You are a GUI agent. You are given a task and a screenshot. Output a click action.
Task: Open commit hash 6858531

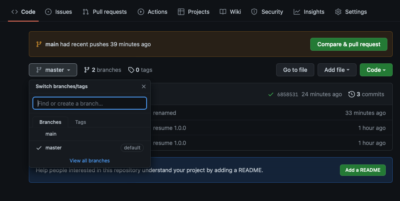pyautogui.click(x=288, y=94)
